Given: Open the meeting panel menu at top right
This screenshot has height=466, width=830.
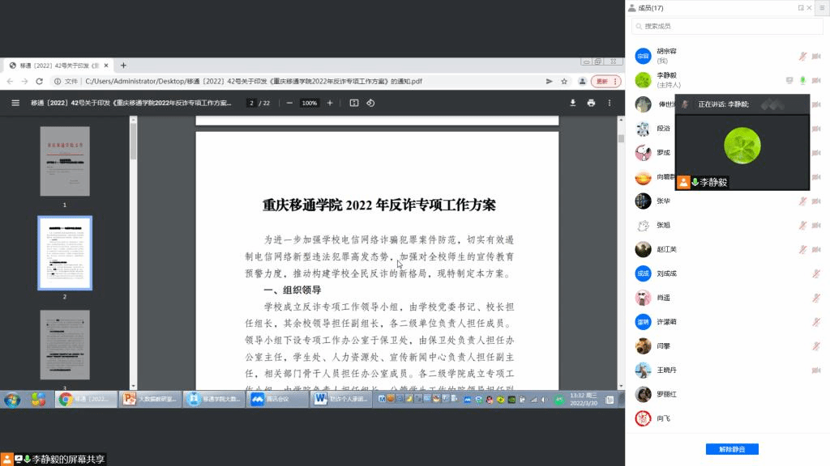Looking at the screenshot, I should click(821, 7).
